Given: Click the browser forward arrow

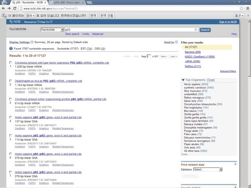Looking at the screenshot, I should tap(9, 8).
